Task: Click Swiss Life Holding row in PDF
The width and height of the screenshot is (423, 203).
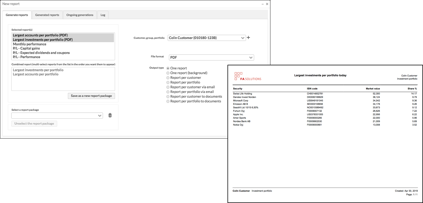Action: coord(325,94)
